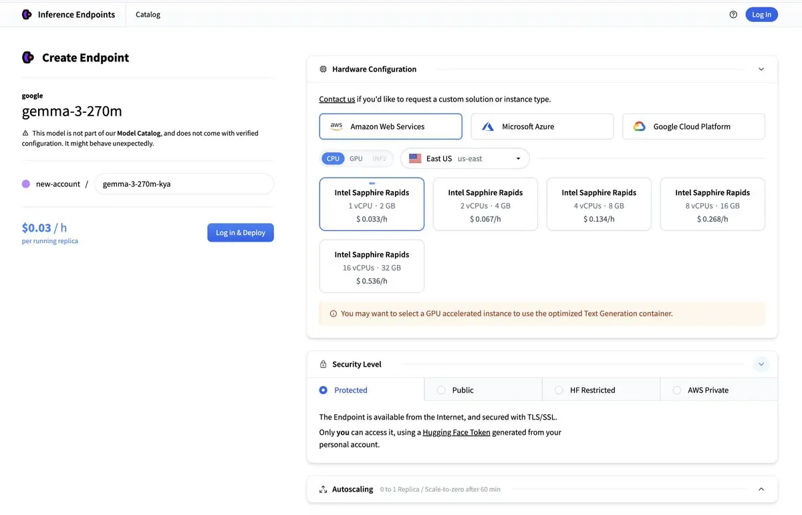
Task: Open the Hugging Face Token link
Action: pos(456,432)
